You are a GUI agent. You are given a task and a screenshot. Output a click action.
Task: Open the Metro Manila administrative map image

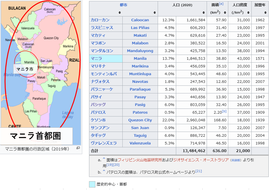[41, 73]
